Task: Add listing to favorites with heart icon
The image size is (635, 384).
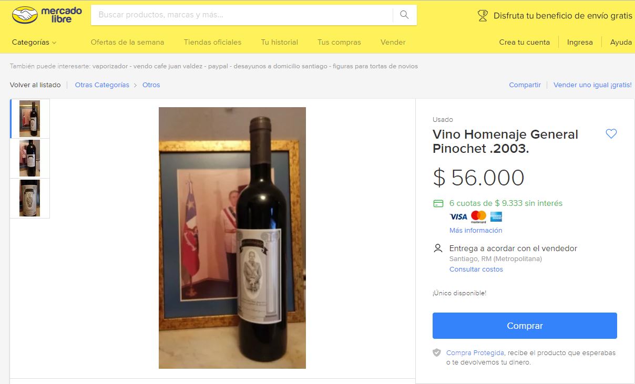Action: point(611,134)
